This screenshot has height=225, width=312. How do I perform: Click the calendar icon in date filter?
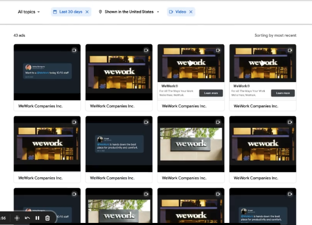click(x=55, y=11)
